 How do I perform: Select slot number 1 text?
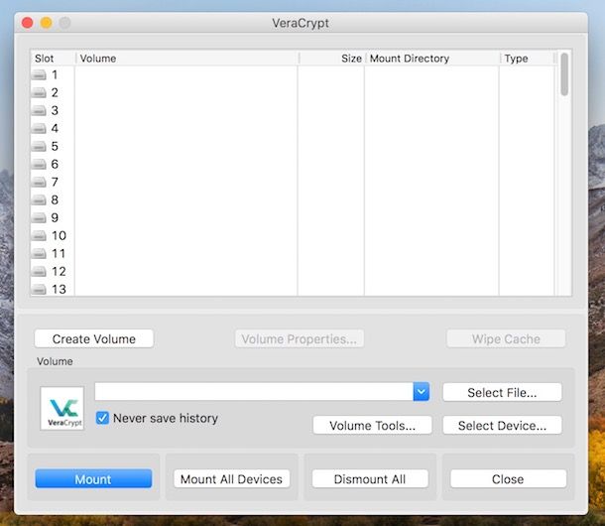(55, 74)
